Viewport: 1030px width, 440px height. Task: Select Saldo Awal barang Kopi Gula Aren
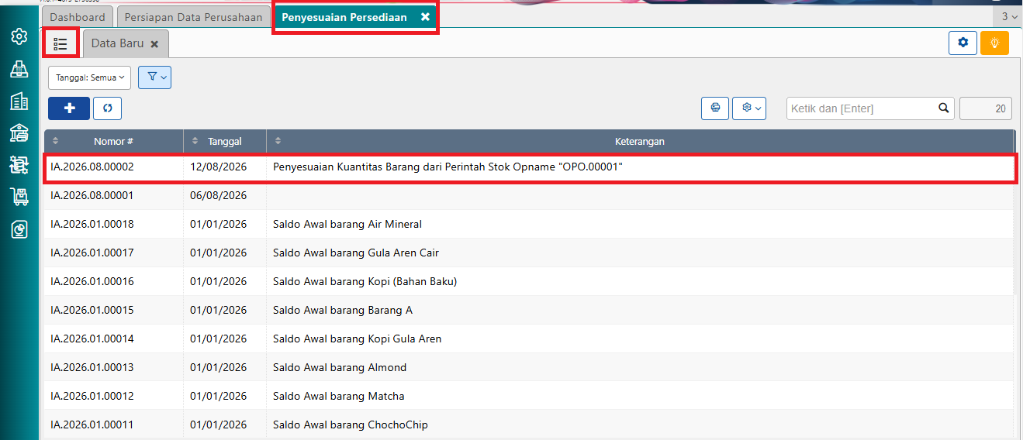click(x=358, y=339)
